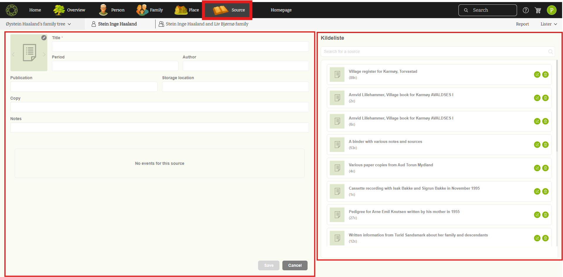Expand Øystein Haaland's family tree dropdown
This screenshot has width=563, height=277.
38,24
